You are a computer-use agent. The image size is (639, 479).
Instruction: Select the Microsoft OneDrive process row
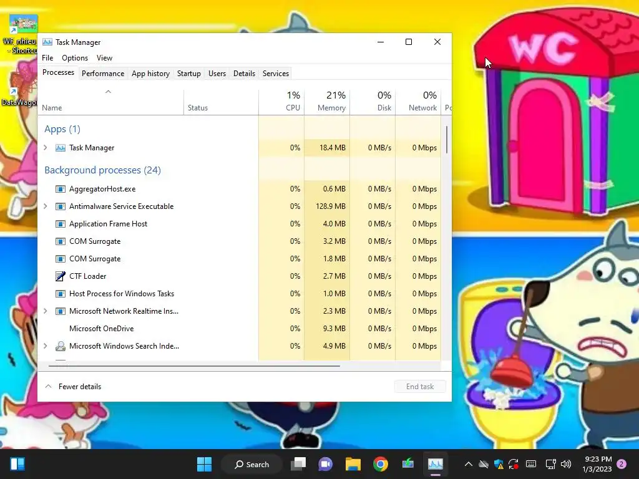click(x=239, y=329)
